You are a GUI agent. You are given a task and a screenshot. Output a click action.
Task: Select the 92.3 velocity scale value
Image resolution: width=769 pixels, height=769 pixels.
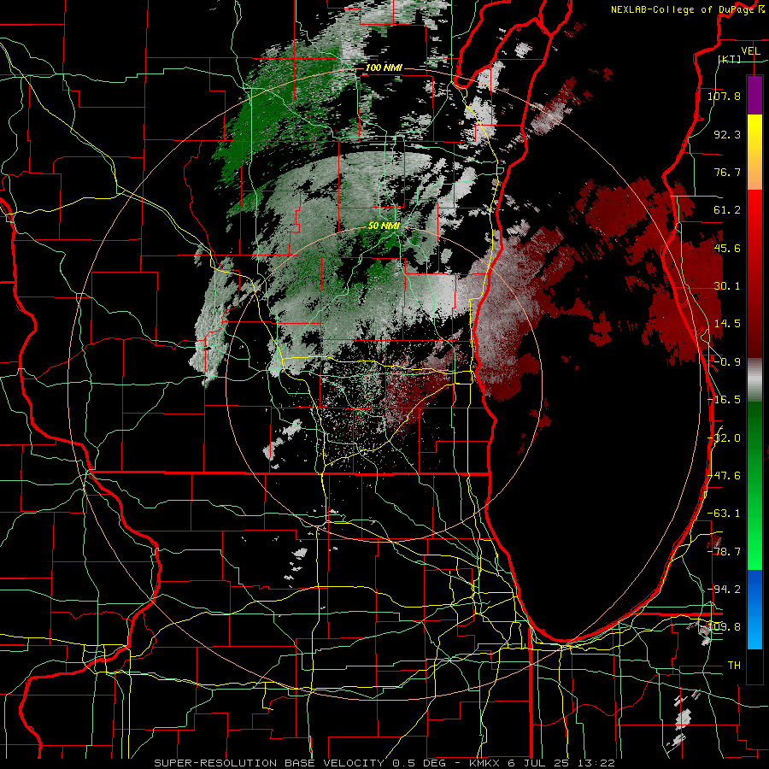(727, 134)
